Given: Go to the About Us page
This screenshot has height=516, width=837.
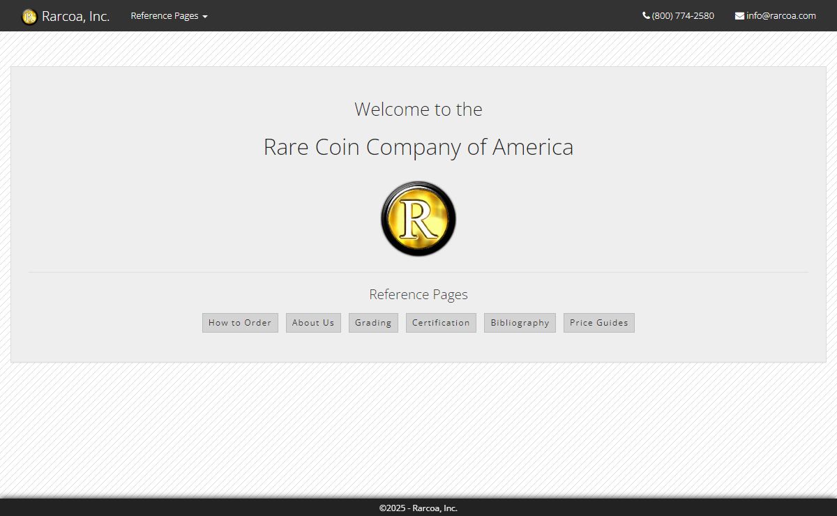Looking at the screenshot, I should tap(313, 323).
